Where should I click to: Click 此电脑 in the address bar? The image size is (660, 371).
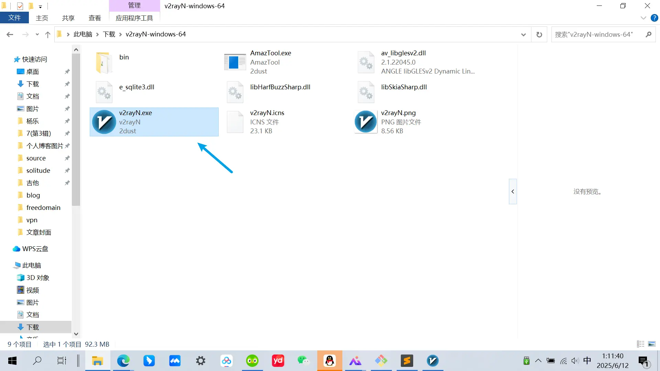(83, 34)
